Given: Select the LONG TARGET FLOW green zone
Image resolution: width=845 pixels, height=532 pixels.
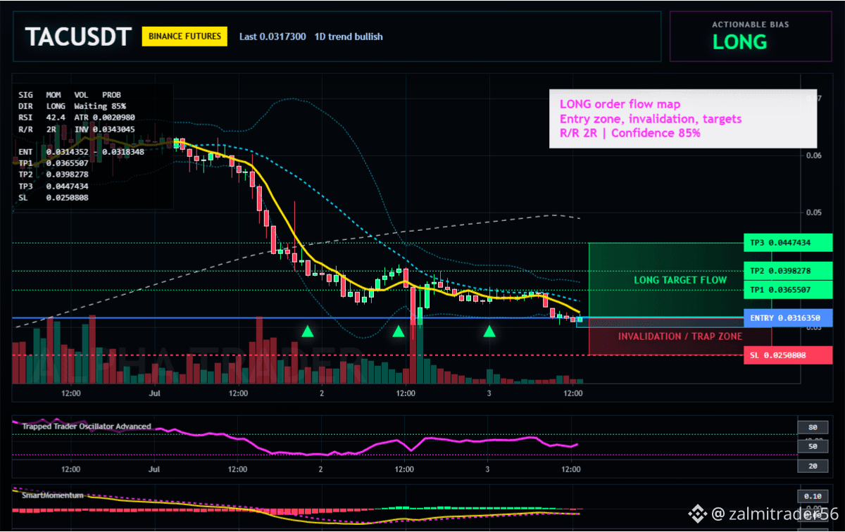Looking at the screenshot, I should coord(680,280).
